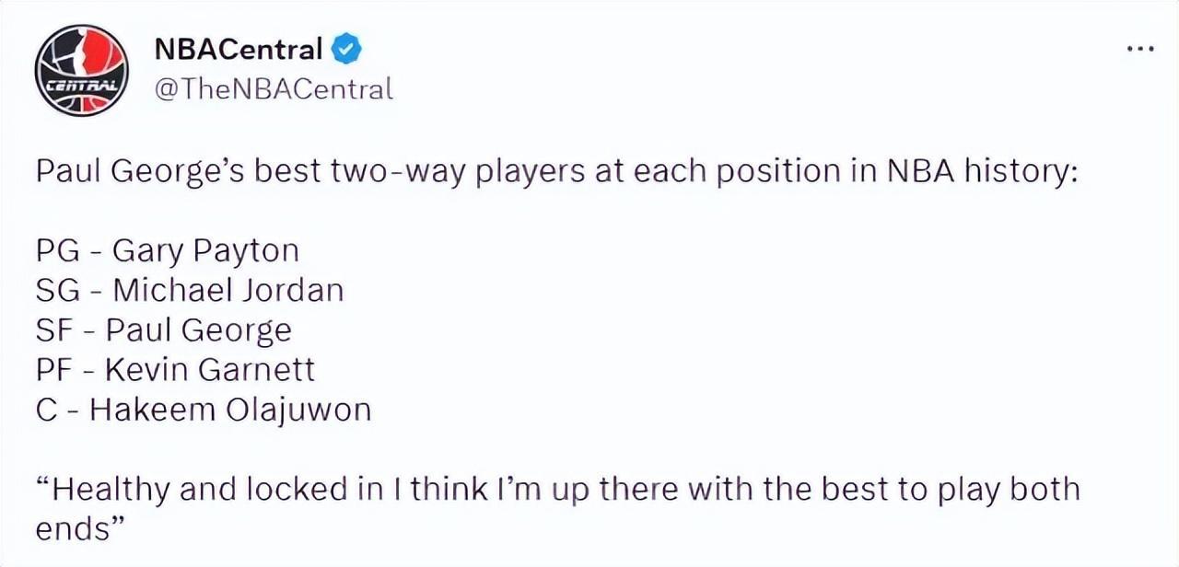Screen dimensions: 1179x567
Task: Click the word "ends" closing the quote
Action: pos(71,528)
